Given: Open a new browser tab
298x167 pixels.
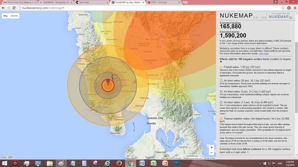Looking at the screenshot, I should pyautogui.click(x=185, y=3).
